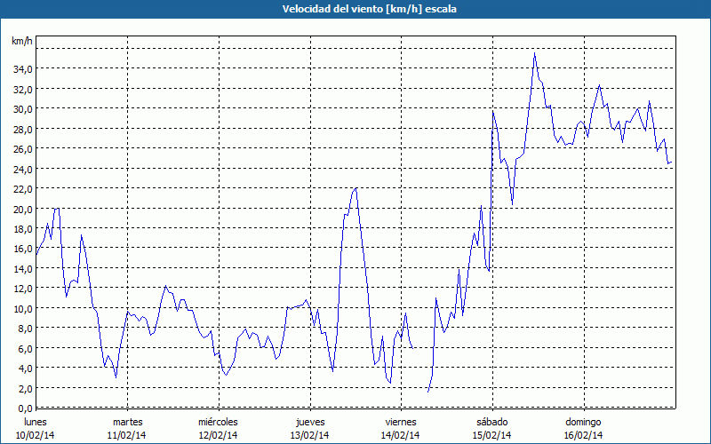Click the chart title 'Velocidad del viento'
711x444 pixels.
pyautogui.click(x=355, y=8)
